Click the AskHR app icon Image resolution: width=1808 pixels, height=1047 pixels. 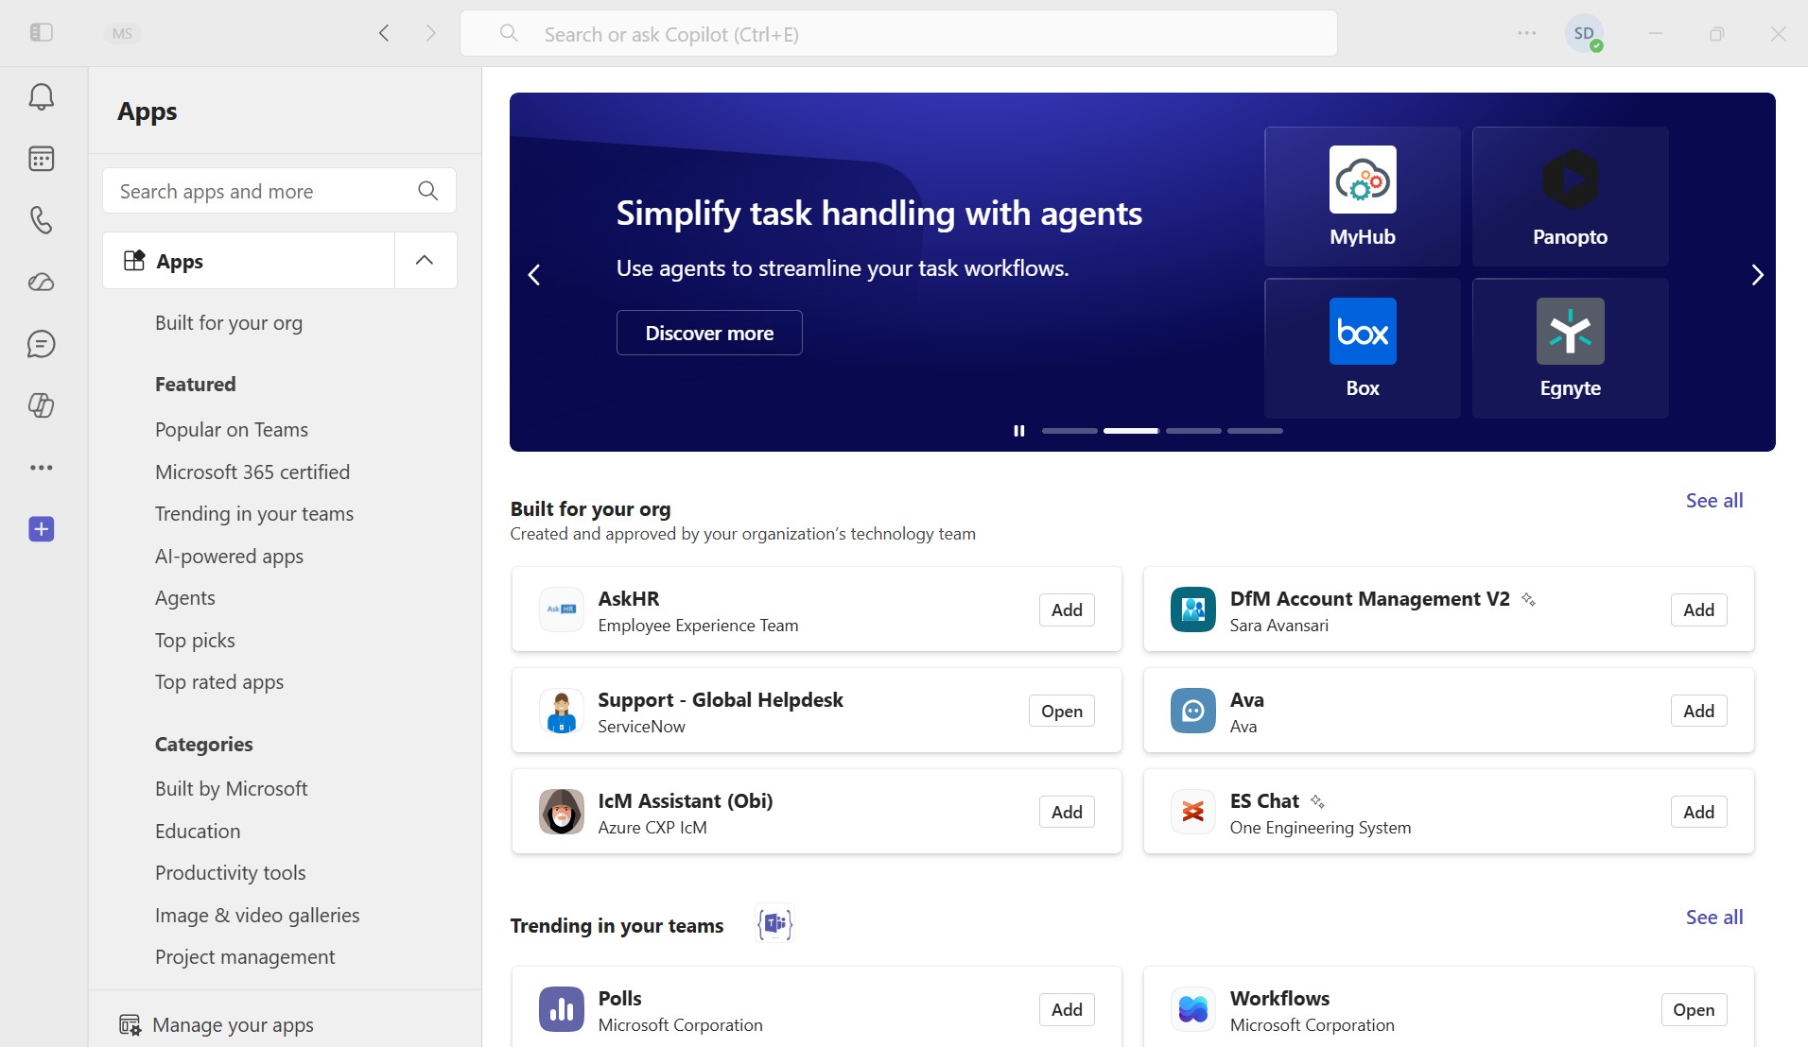(x=562, y=609)
